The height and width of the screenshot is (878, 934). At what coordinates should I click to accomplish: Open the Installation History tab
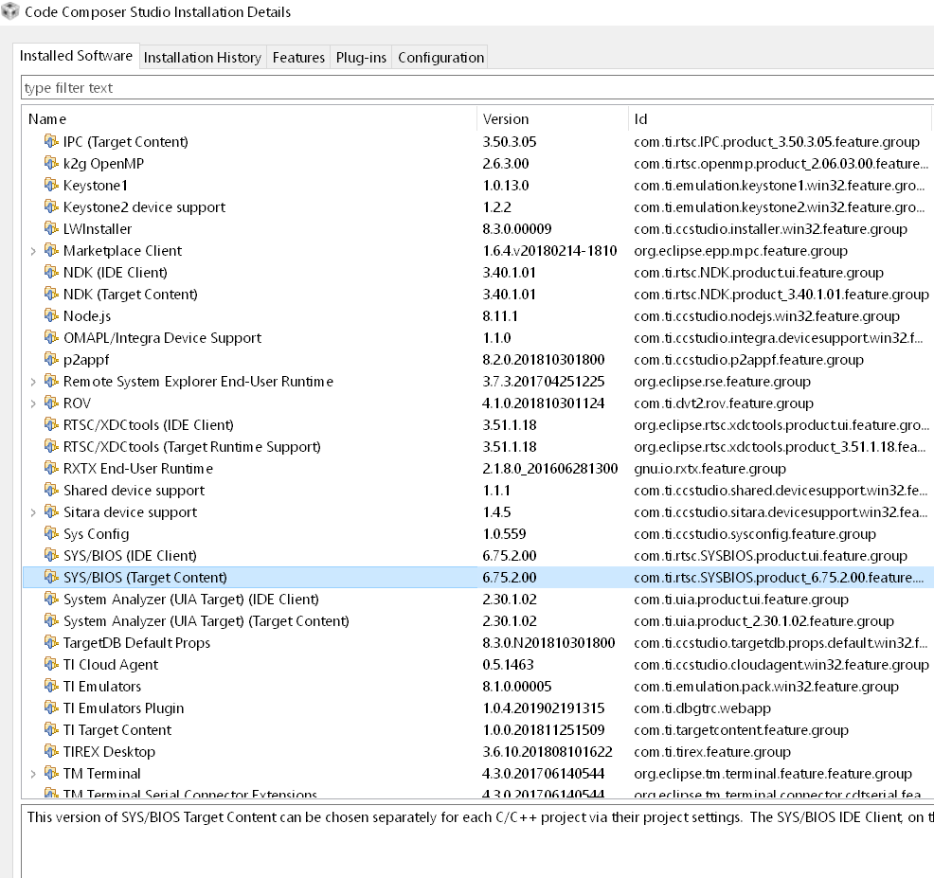point(203,57)
